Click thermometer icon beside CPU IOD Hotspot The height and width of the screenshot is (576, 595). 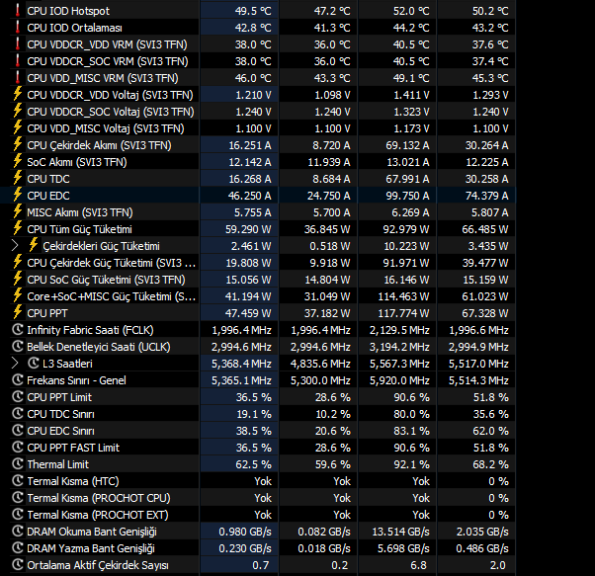(x=18, y=10)
